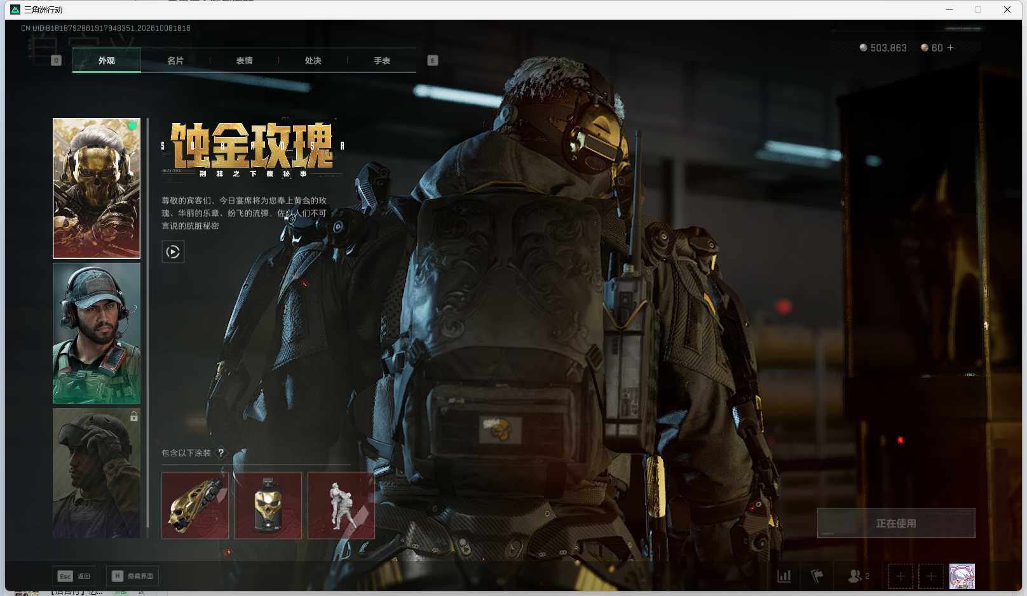This screenshot has height=596, width=1027.
Task: Switch to the 外观 tab
Action: [x=107, y=60]
